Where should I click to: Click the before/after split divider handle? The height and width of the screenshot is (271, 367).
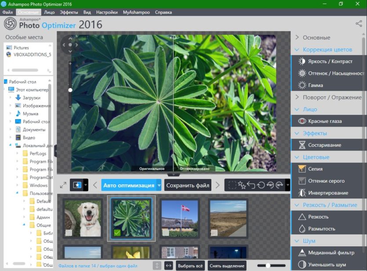(x=174, y=37)
